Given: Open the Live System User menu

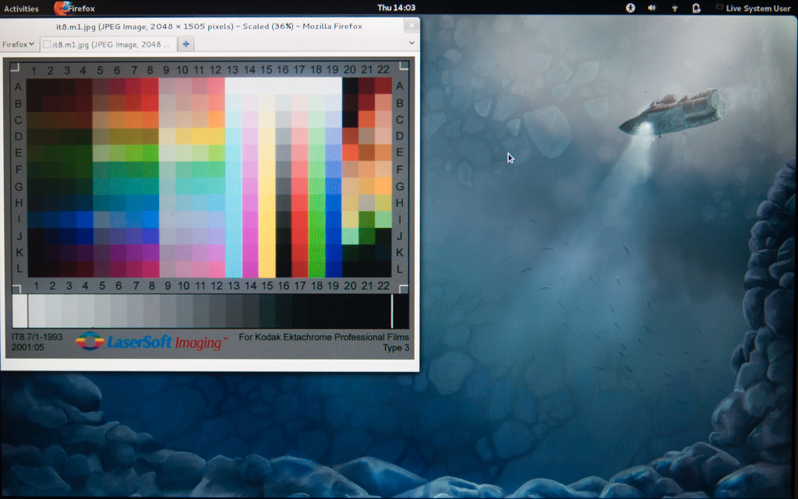Looking at the screenshot, I should coord(757,9).
